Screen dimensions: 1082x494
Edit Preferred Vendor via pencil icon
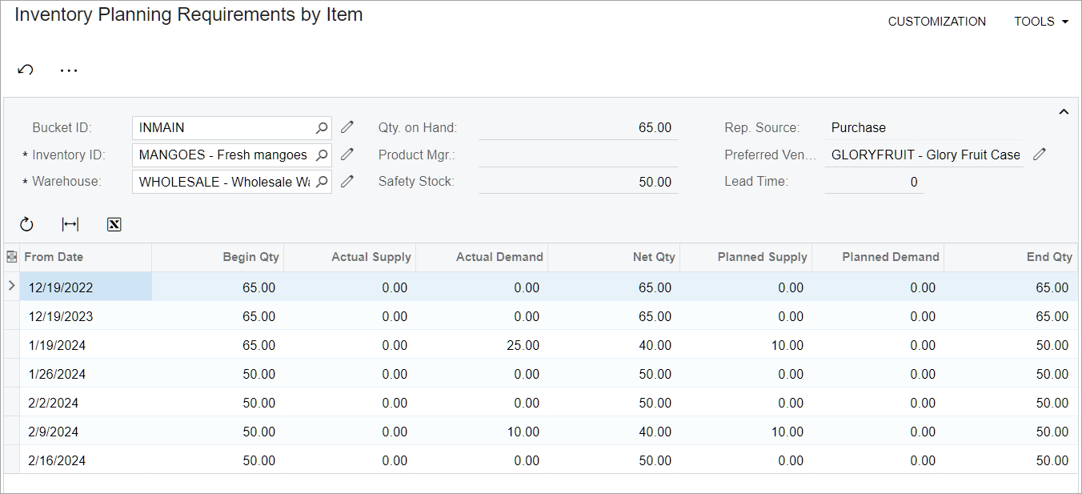(1039, 155)
